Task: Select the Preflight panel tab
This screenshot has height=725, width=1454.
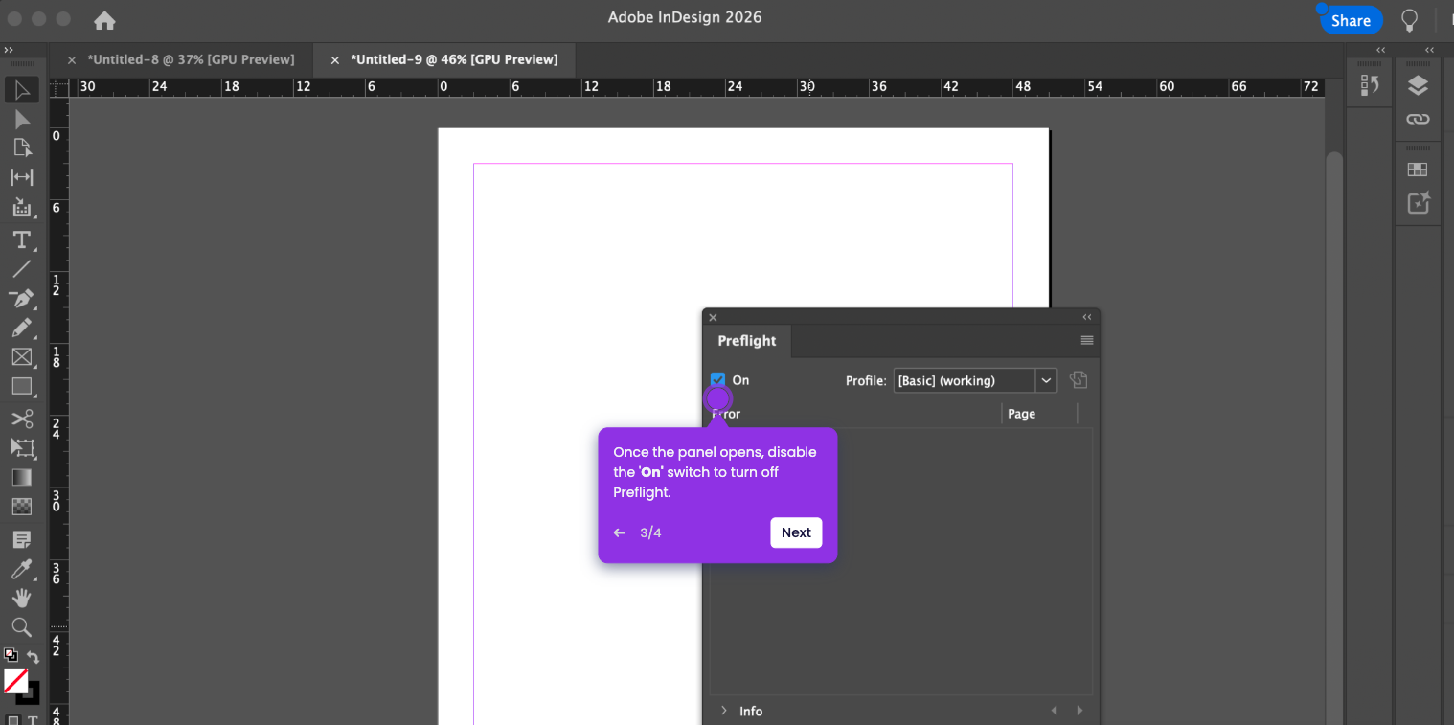Action: [747, 341]
